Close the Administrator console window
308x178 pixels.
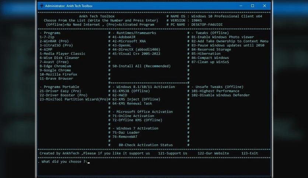[x=265, y=6]
